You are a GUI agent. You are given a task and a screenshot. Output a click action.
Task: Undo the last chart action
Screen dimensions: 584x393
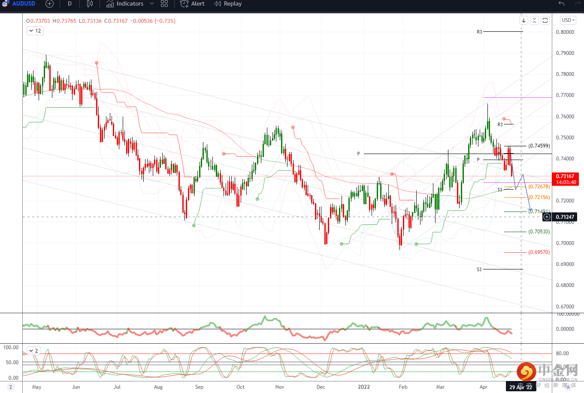561,4
